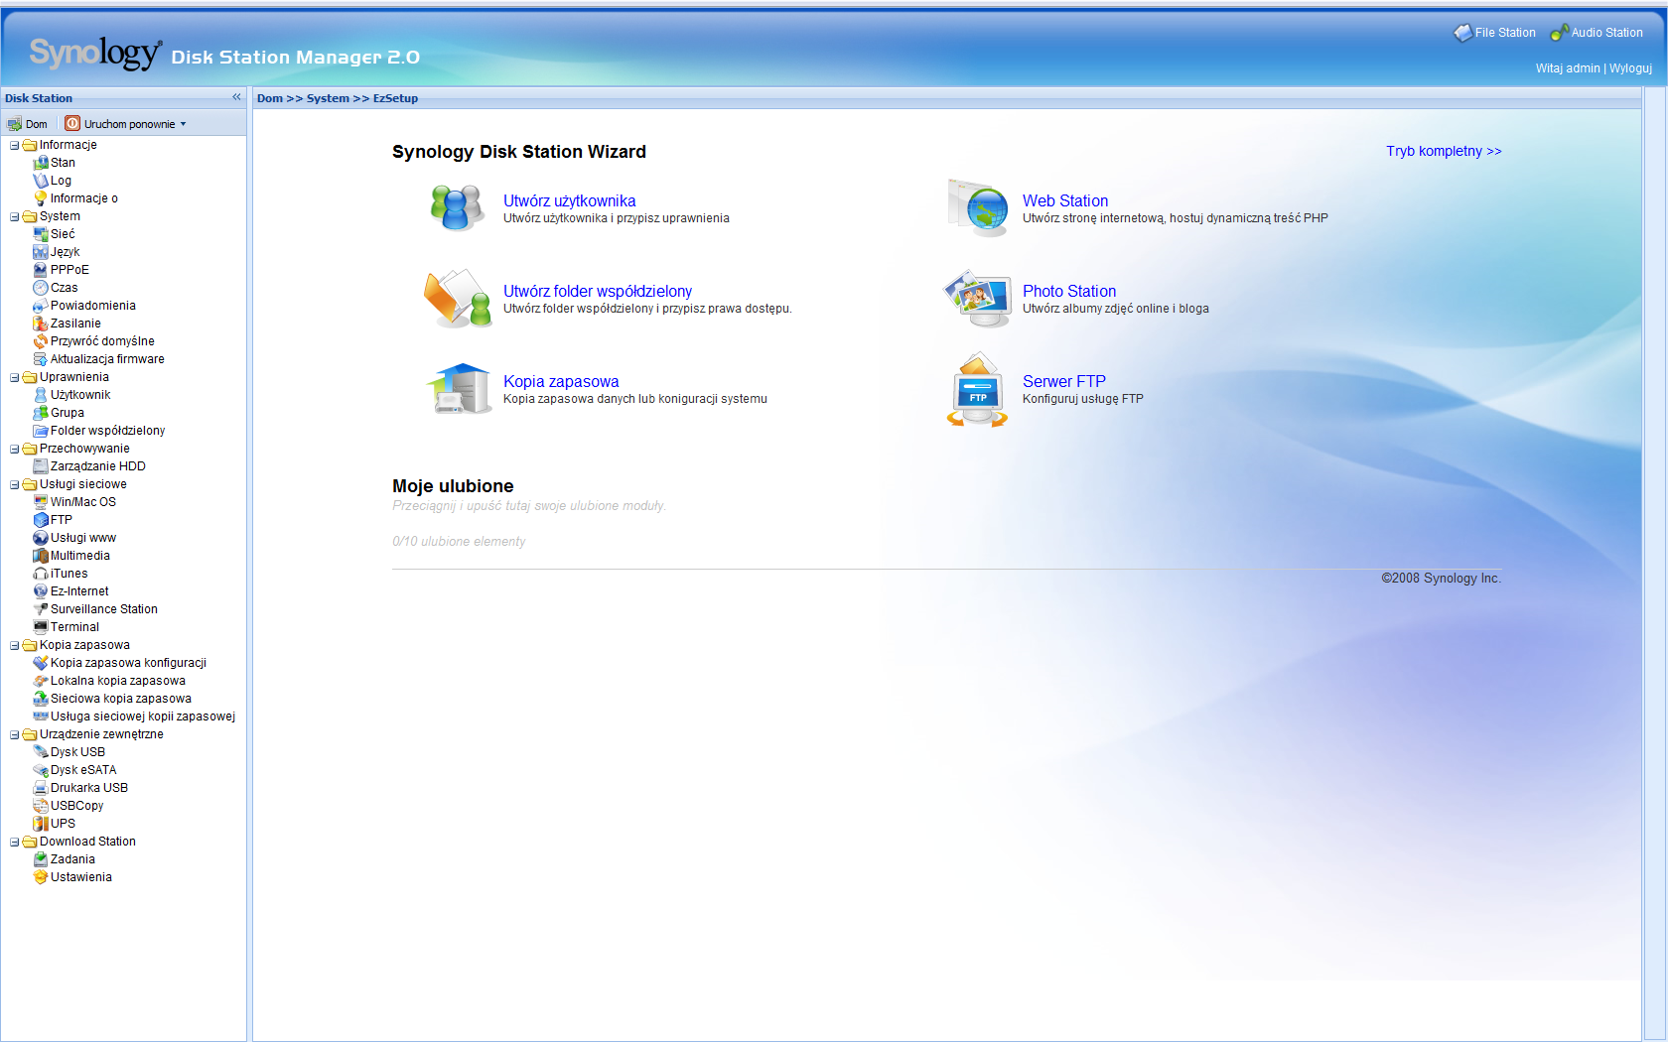Click the File Station icon in header

(x=1462, y=33)
